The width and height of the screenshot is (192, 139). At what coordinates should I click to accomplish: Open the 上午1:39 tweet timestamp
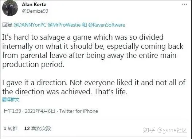tap(12, 111)
